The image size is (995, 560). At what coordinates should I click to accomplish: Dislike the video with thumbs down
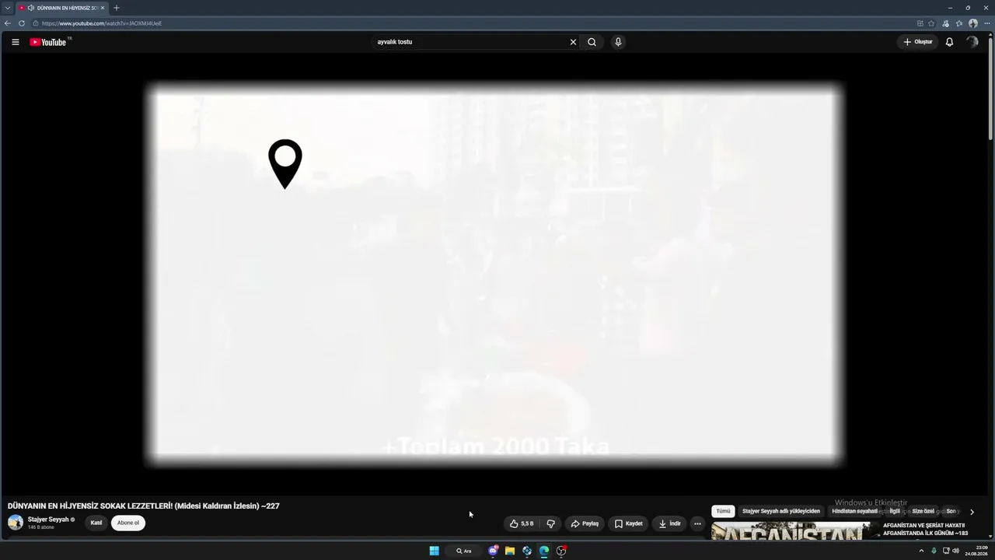(x=550, y=523)
